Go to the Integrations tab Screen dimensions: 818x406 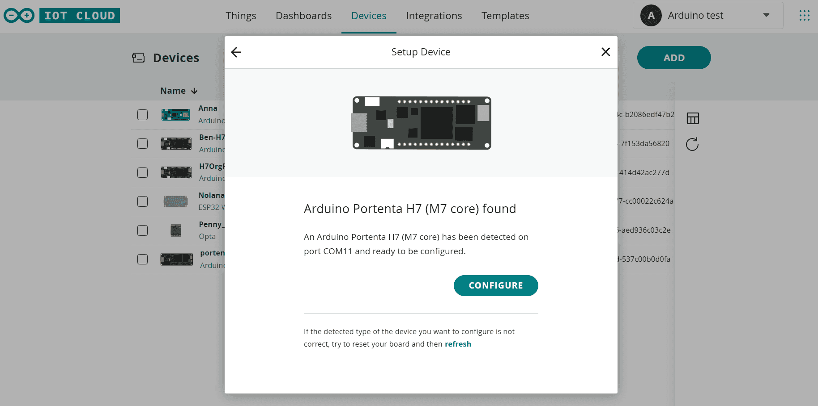(x=434, y=16)
